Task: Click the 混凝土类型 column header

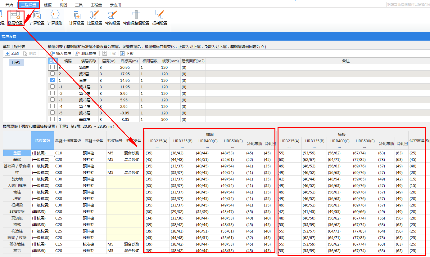Action: [94, 140]
